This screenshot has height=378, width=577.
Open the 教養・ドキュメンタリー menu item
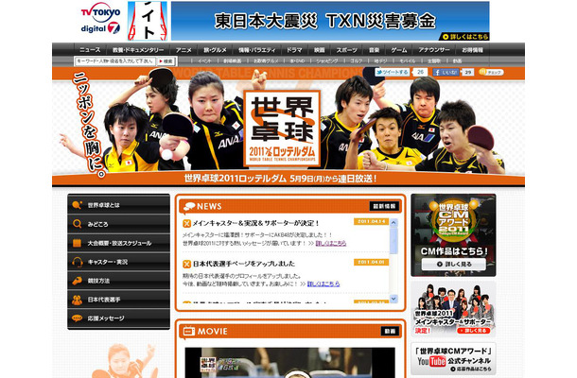[x=138, y=50]
